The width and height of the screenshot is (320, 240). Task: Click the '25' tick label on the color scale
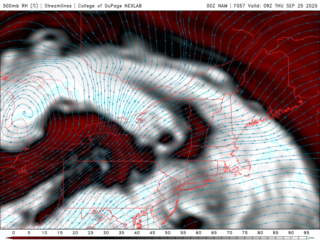tap(91, 233)
